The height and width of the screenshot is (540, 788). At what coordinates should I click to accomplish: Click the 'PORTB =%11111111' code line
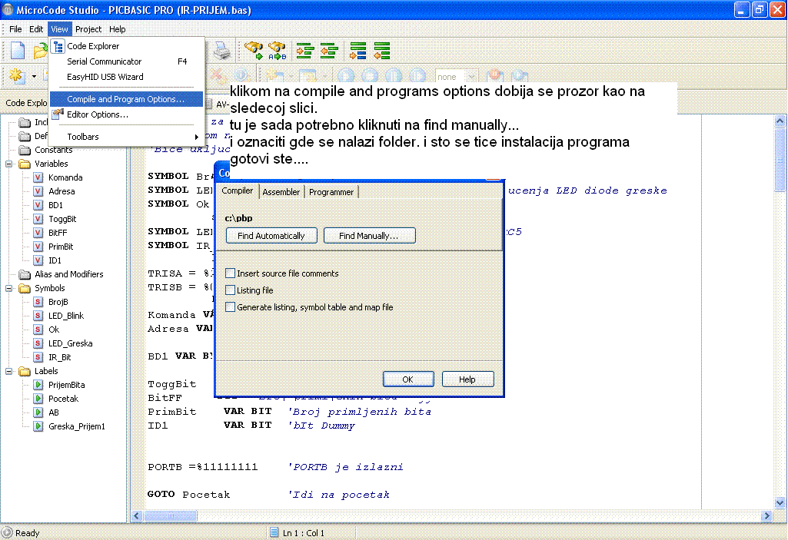[202, 467]
